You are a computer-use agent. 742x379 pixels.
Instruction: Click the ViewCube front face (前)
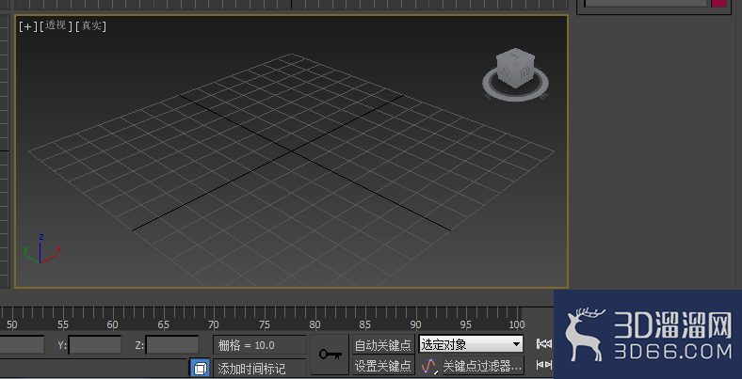pos(523,73)
